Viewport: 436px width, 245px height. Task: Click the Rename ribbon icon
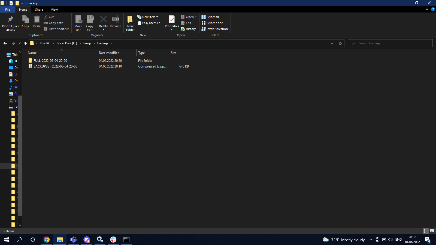tap(115, 22)
